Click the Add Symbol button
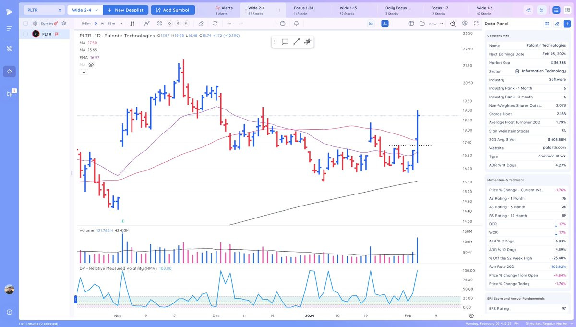 coord(173,10)
